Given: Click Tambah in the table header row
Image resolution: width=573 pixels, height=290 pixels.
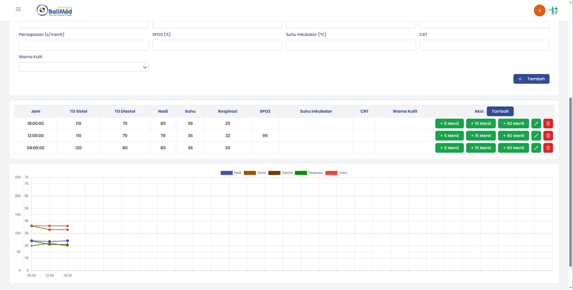Looking at the screenshot, I should [500, 111].
